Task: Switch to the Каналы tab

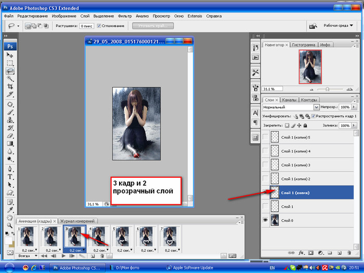Action: [x=289, y=100]
